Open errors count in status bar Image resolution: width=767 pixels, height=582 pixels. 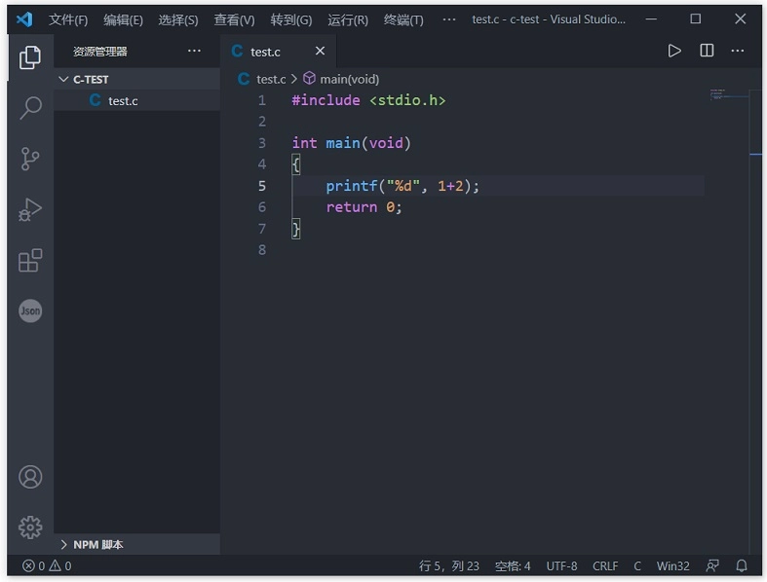pyautogui.click(x=33, y=565)
